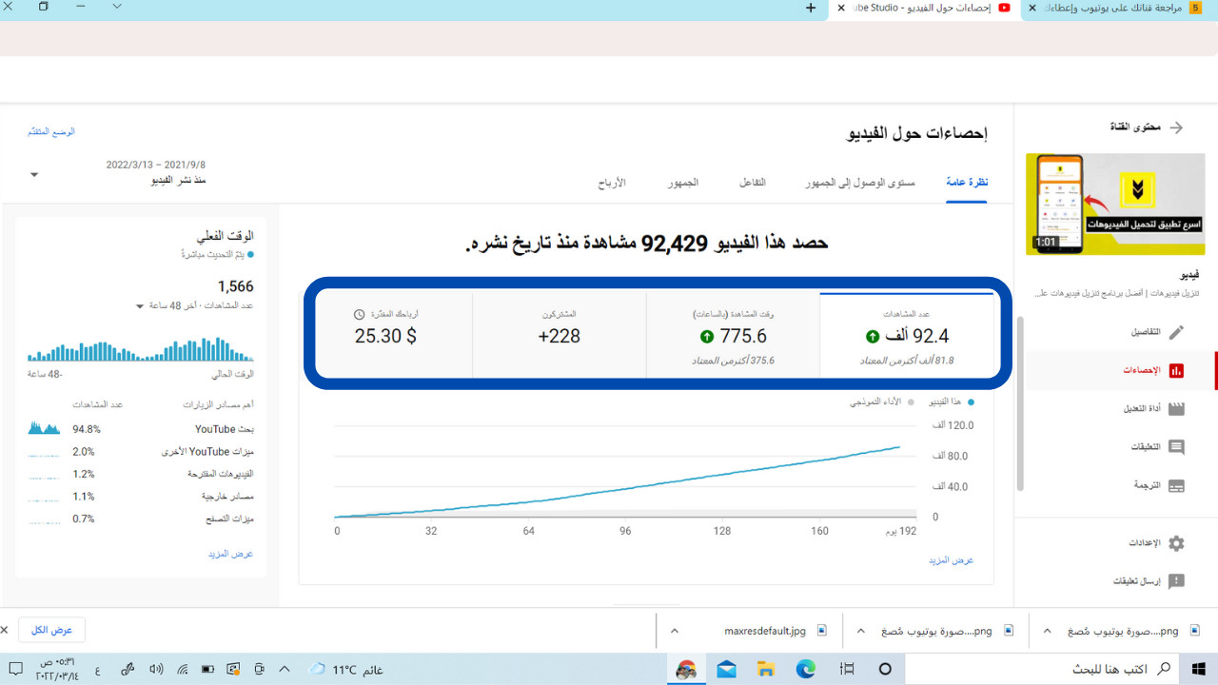Click the عرض الكل downloads button
This screenshot has width=1218, height=685.
[x=51, y=629]
